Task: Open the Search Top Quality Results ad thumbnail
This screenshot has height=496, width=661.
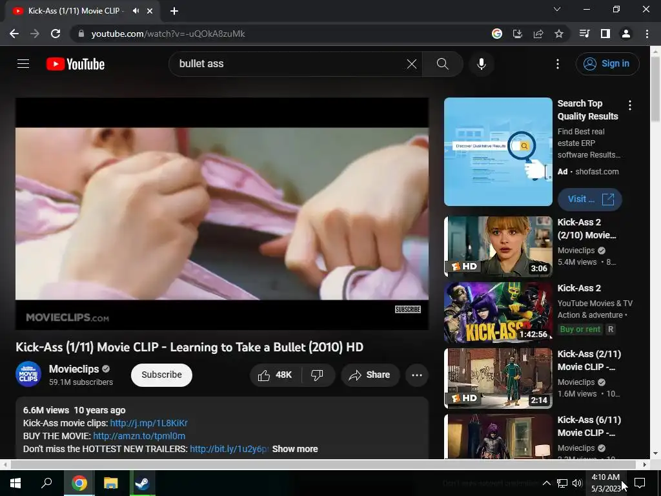Action: [x=498, y=152]
